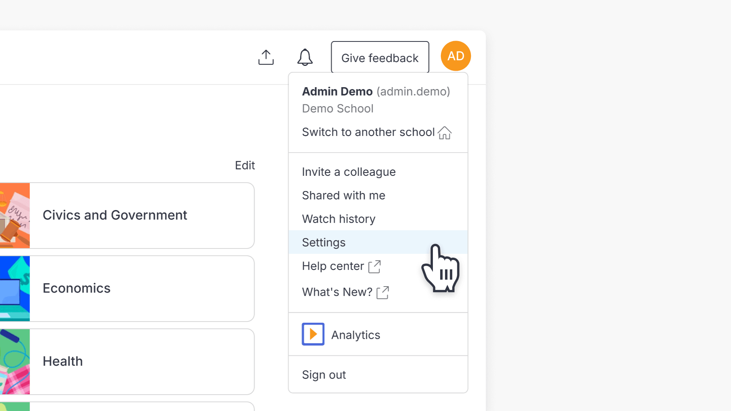Screen dimensions: 731x411
Task: Open notifications via the bell icon
Action: [x=305, y=57]
